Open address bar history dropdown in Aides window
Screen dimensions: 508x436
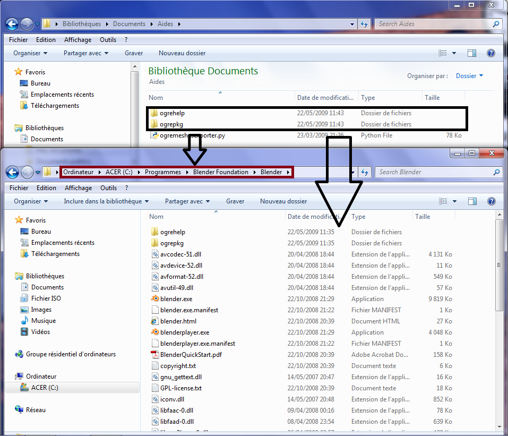tap(352, 24)
